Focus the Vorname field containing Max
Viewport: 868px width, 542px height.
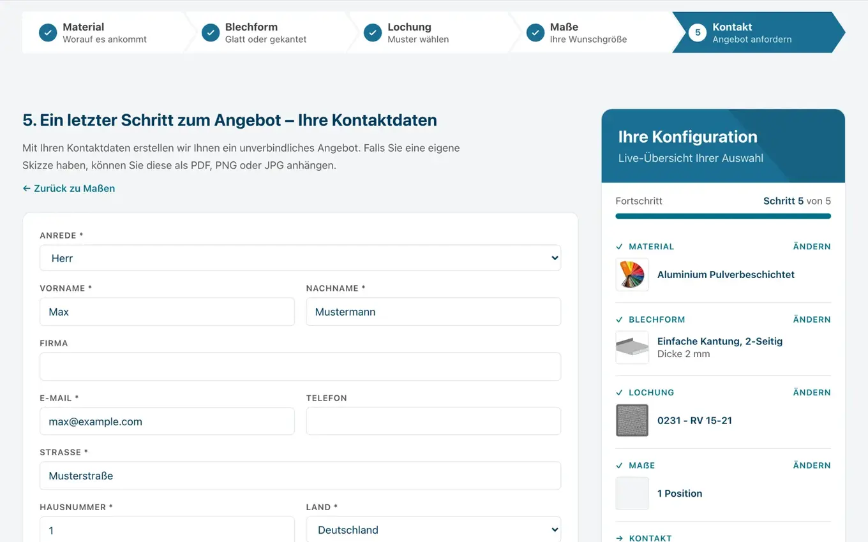[x=167, y=312]
